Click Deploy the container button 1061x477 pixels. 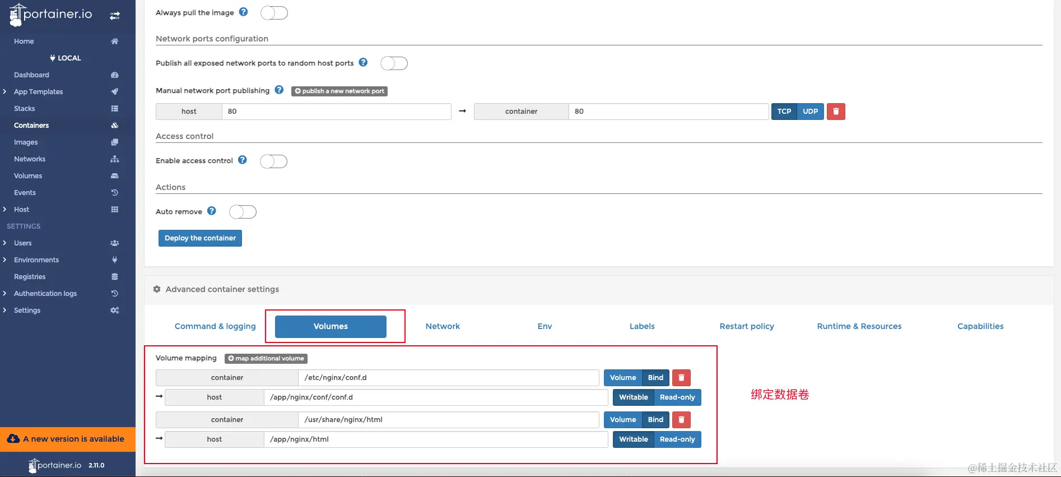200,238
